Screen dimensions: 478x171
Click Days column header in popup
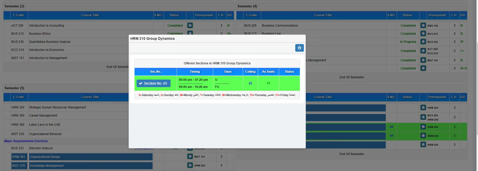tap(228, 72)
